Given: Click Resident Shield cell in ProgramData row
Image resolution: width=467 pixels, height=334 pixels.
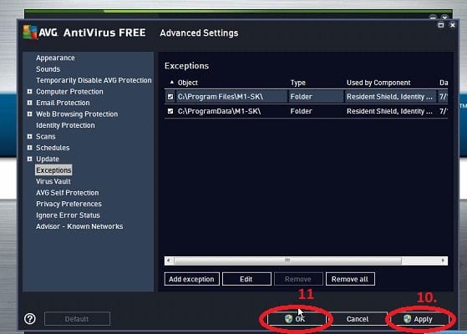Looking at the screenshot, I should [389, 111].
